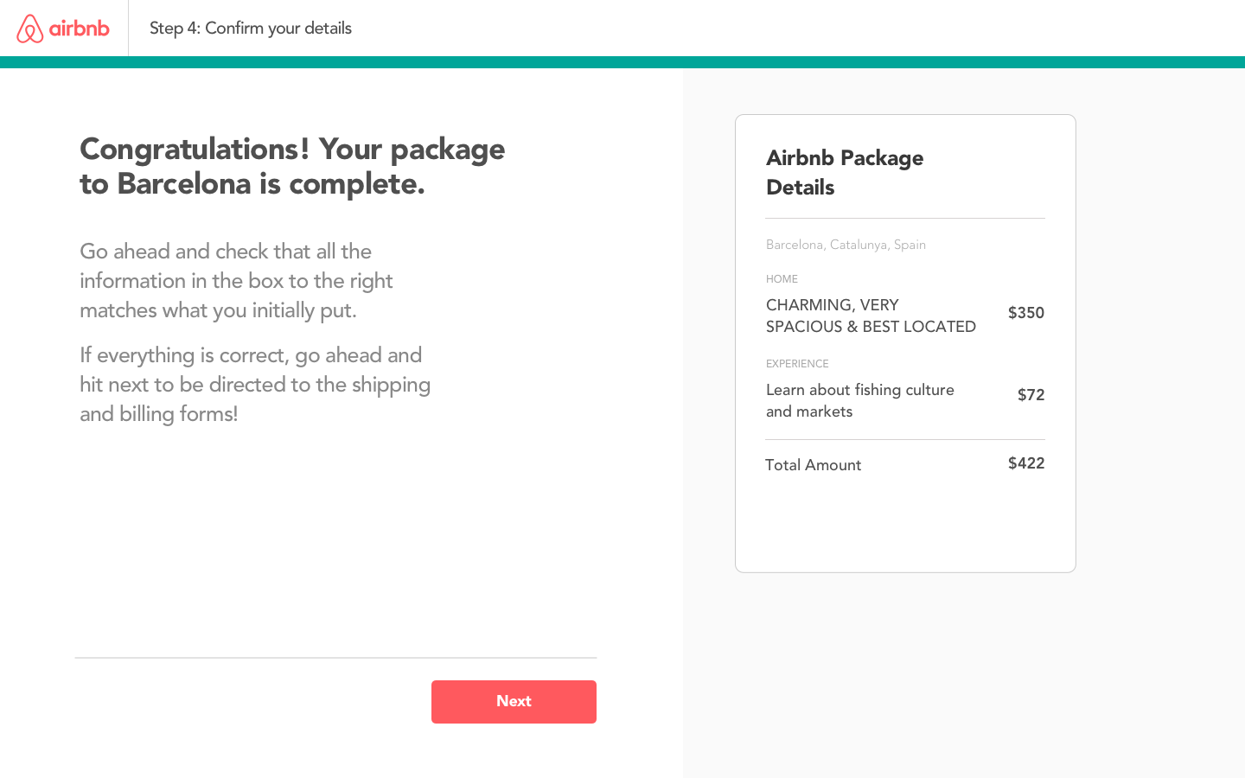This screenshot has width=1245, height=778.
Task: Click the HOME section label
Action: pyautogui.click(x=782, y=279)
